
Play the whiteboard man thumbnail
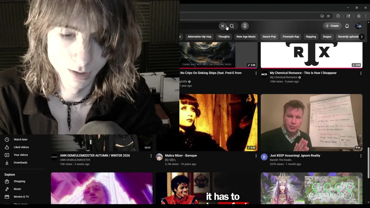pos(312,122)
